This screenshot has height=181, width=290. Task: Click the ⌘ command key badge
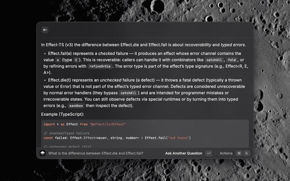point(239,153)
